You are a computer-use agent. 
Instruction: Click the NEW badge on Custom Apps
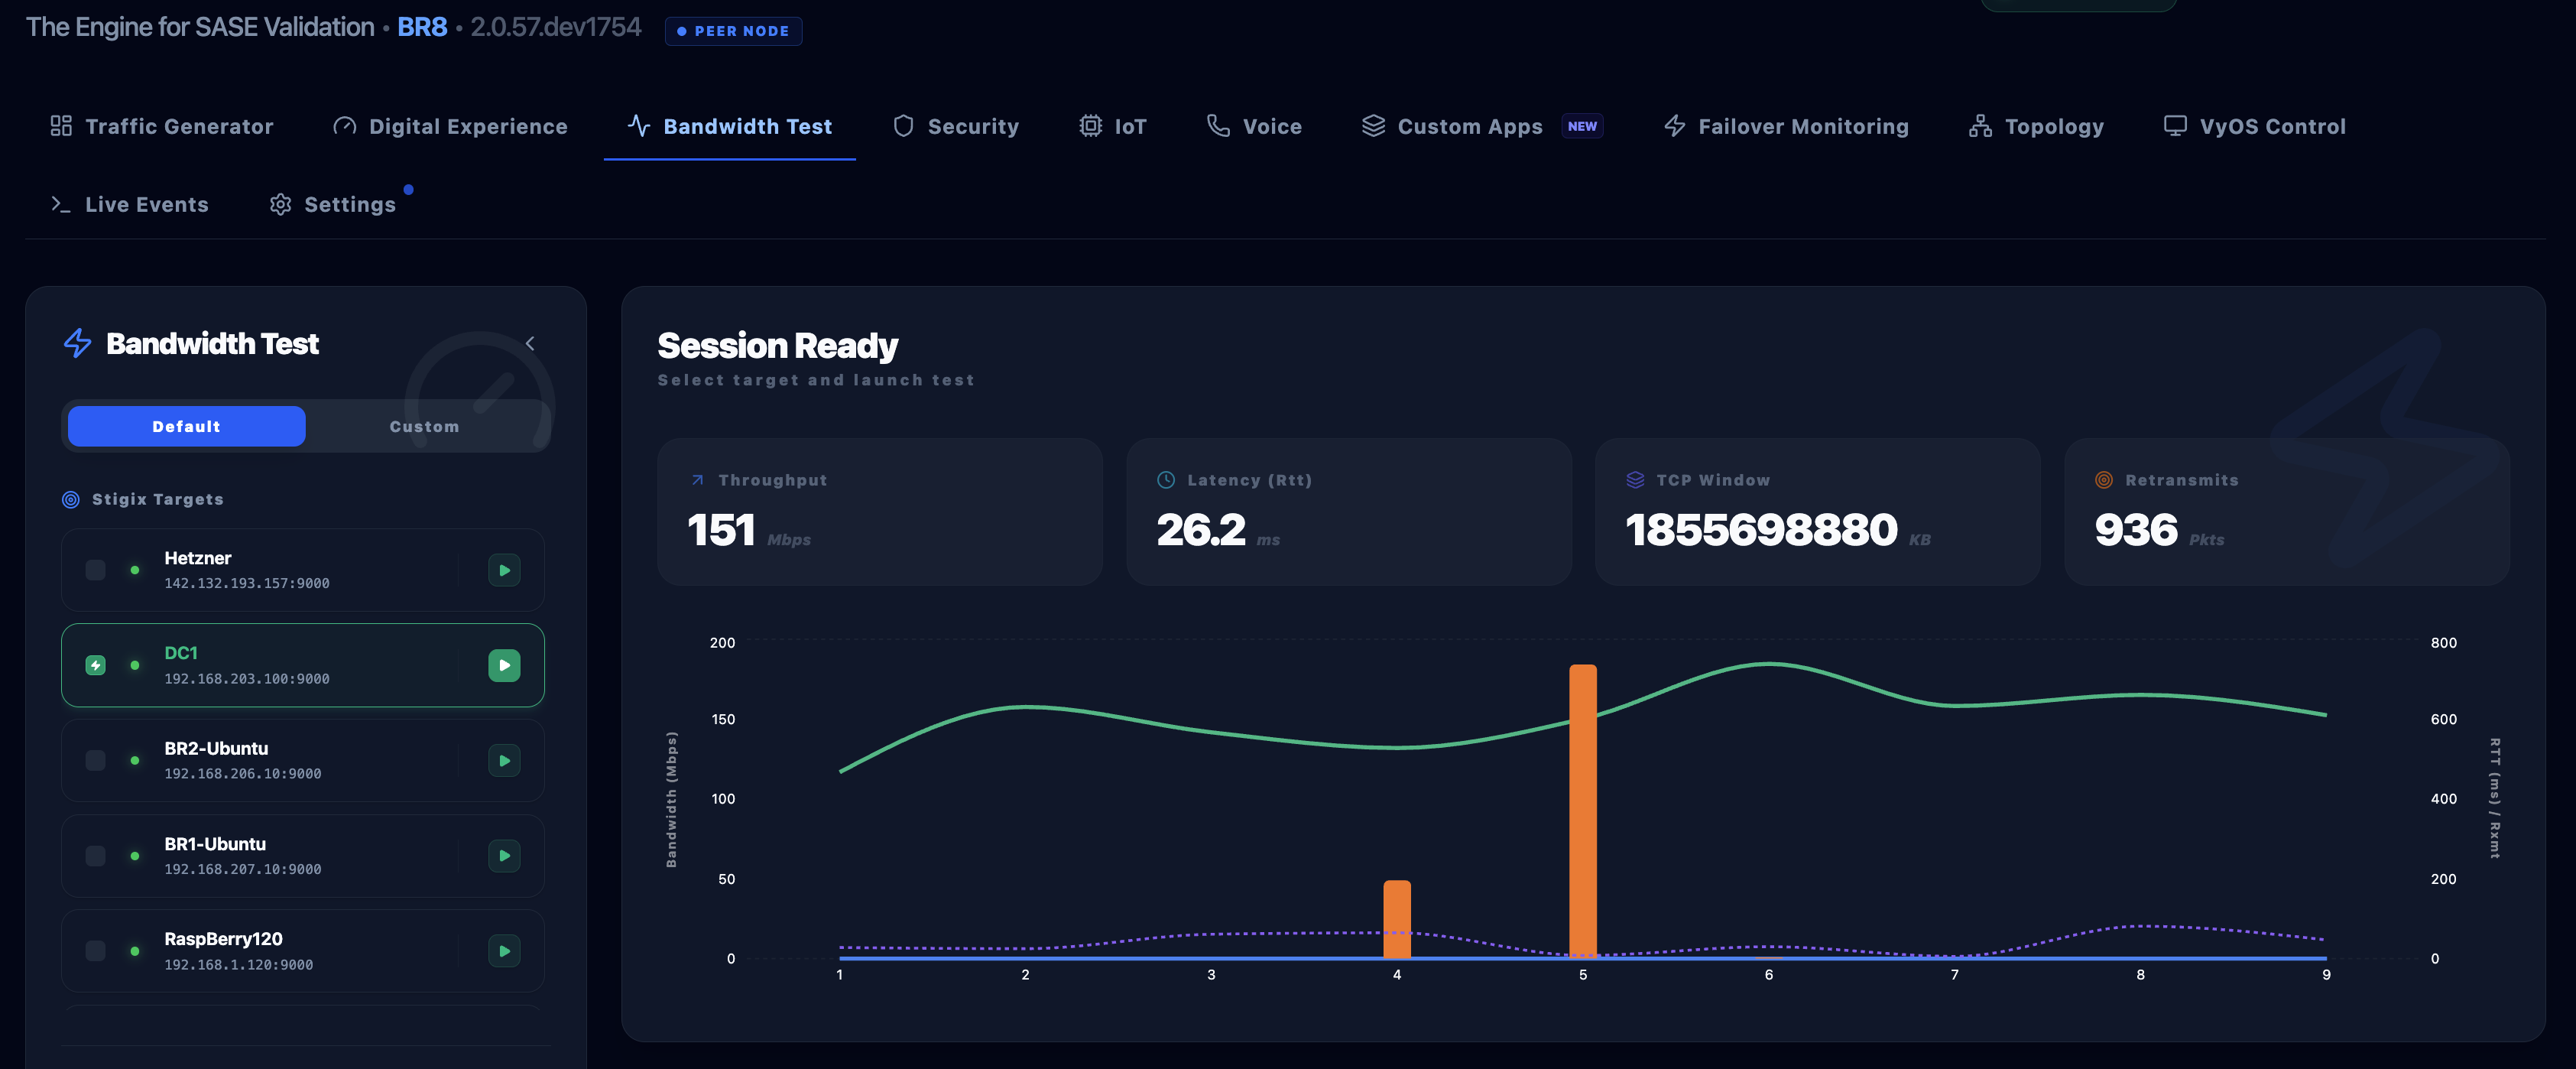[x=1582, y=126]
